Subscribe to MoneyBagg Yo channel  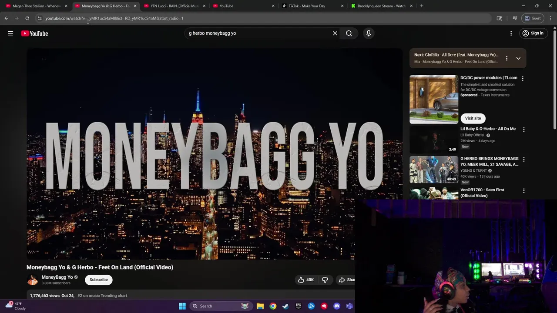(99, 280)
